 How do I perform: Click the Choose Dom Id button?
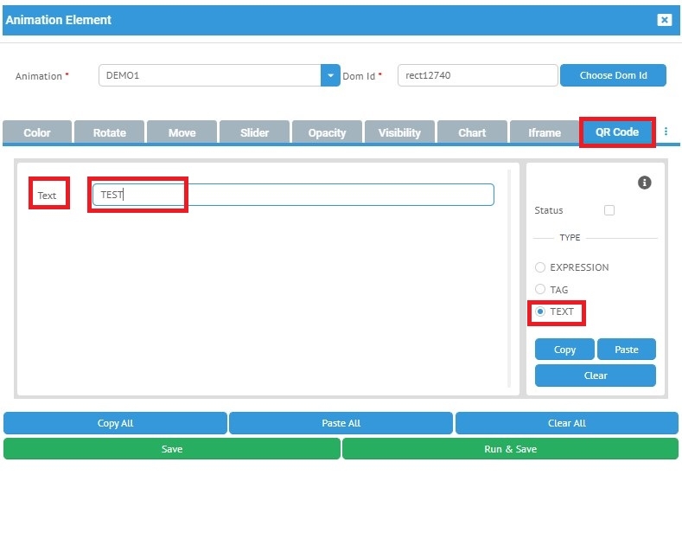click(613, 75)
